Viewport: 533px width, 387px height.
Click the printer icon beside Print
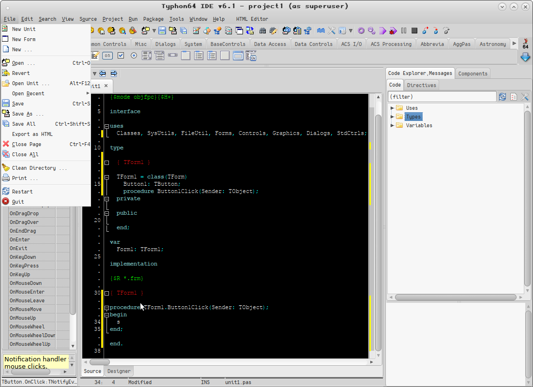click(x=6, y=178)
